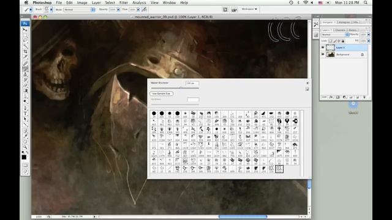Select the Clone Stamp tool

(x=25, y=75)
